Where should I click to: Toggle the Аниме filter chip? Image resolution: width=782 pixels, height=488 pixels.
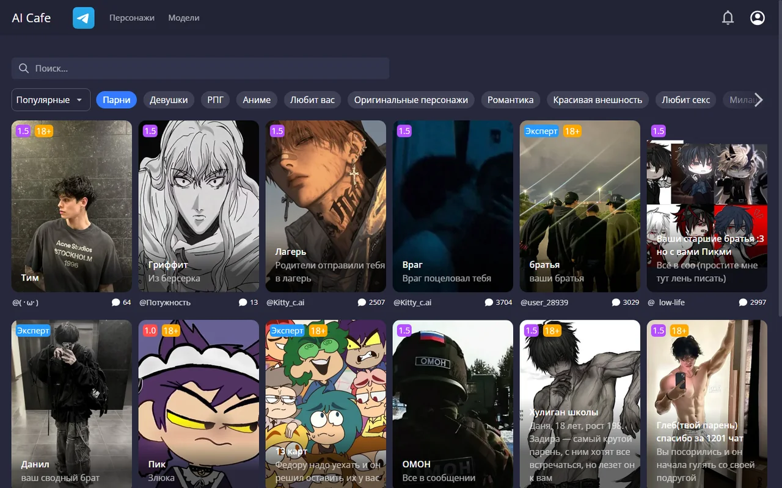[x=257, y=100]
